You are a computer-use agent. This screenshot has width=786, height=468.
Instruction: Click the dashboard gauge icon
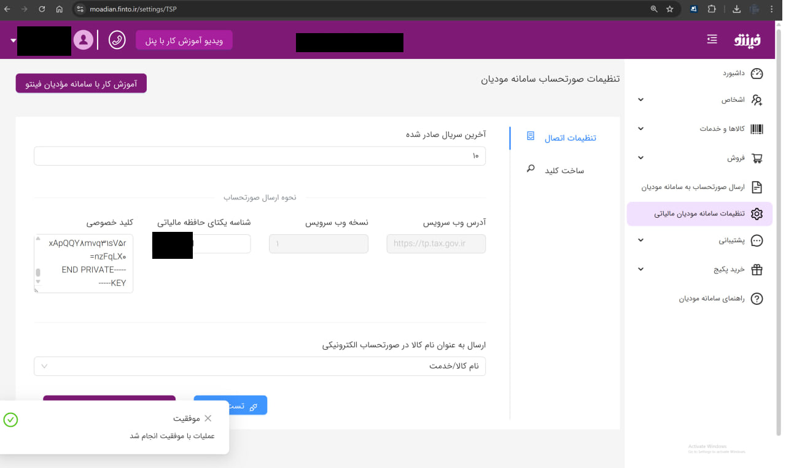click(757, 74)
